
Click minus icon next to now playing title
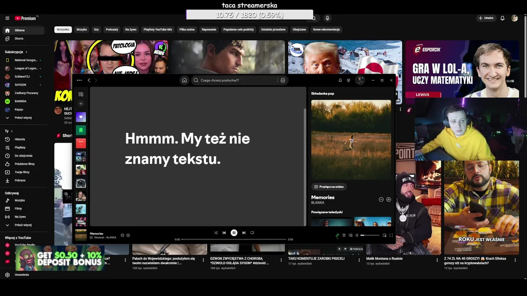(x=122, y=235)
